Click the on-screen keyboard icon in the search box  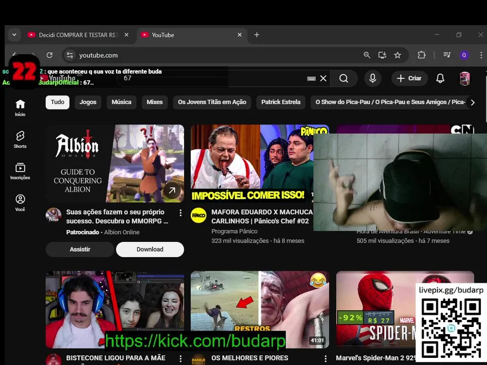coord(311,79)
